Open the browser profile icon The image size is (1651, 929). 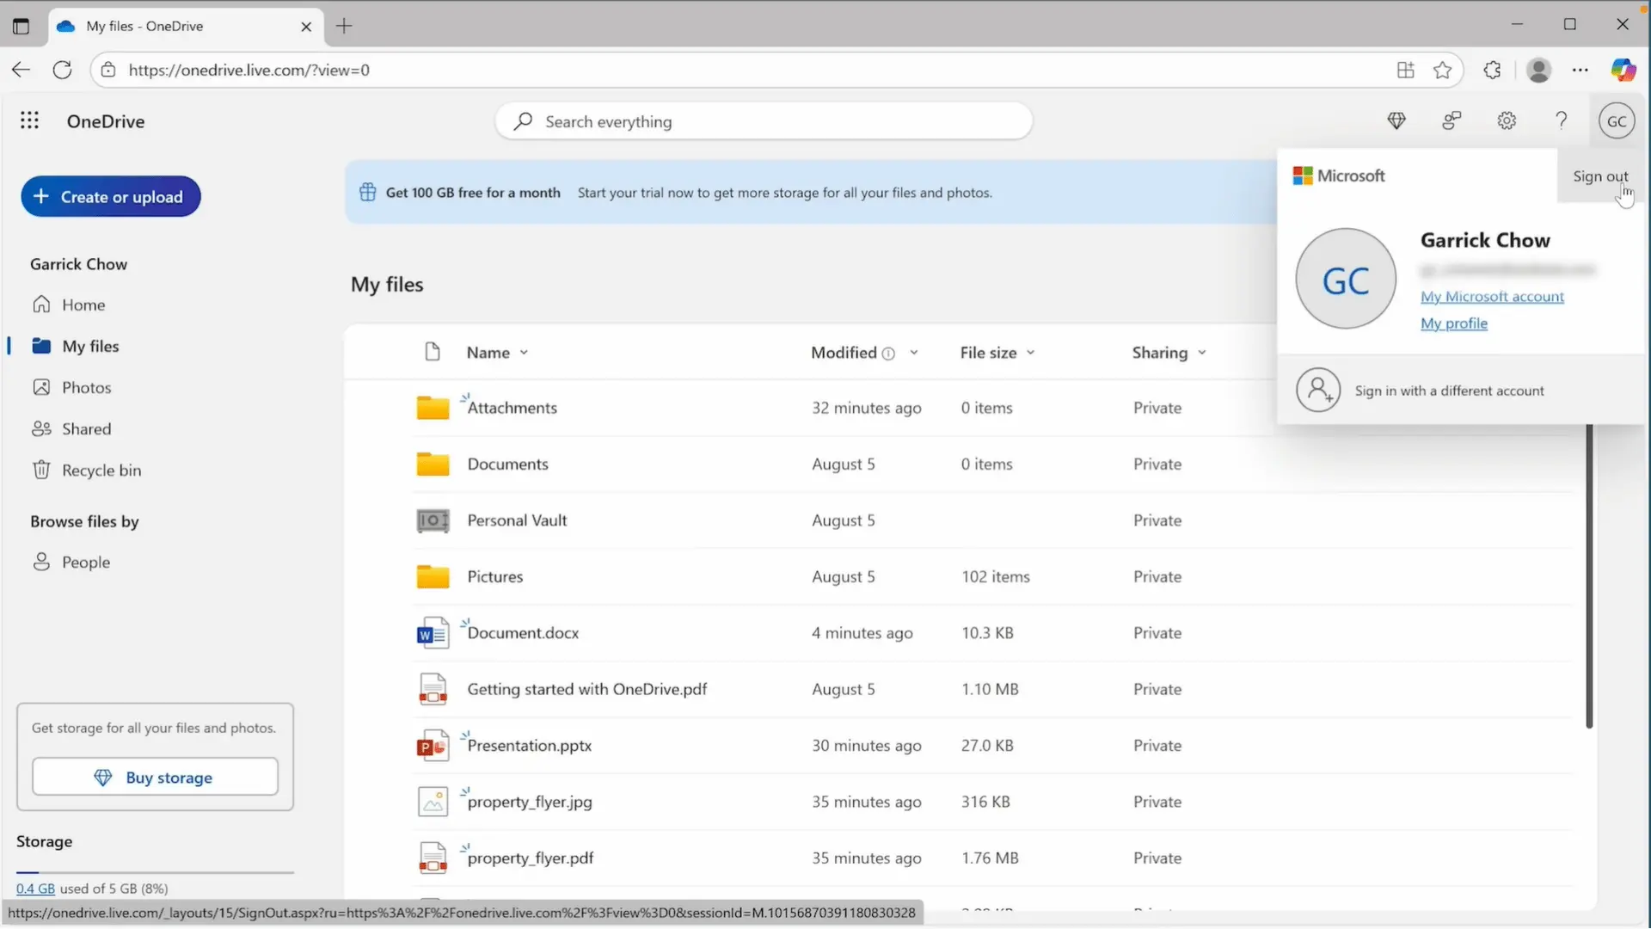click(x=1538, y=70)
